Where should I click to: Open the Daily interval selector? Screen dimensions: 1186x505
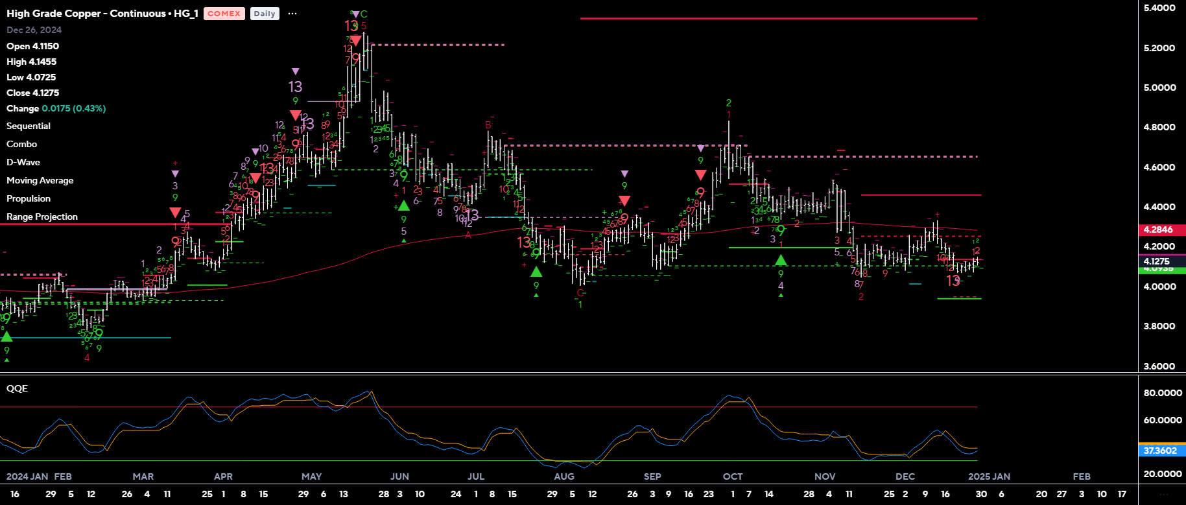[265, 14]
